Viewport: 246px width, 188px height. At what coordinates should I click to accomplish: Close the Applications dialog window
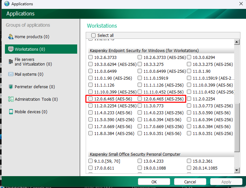241,4
